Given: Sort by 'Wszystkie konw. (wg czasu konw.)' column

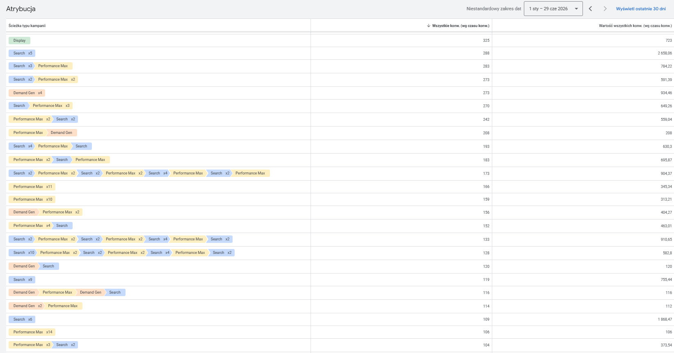Looking at the screenshot, I should [x=458, y=25].
